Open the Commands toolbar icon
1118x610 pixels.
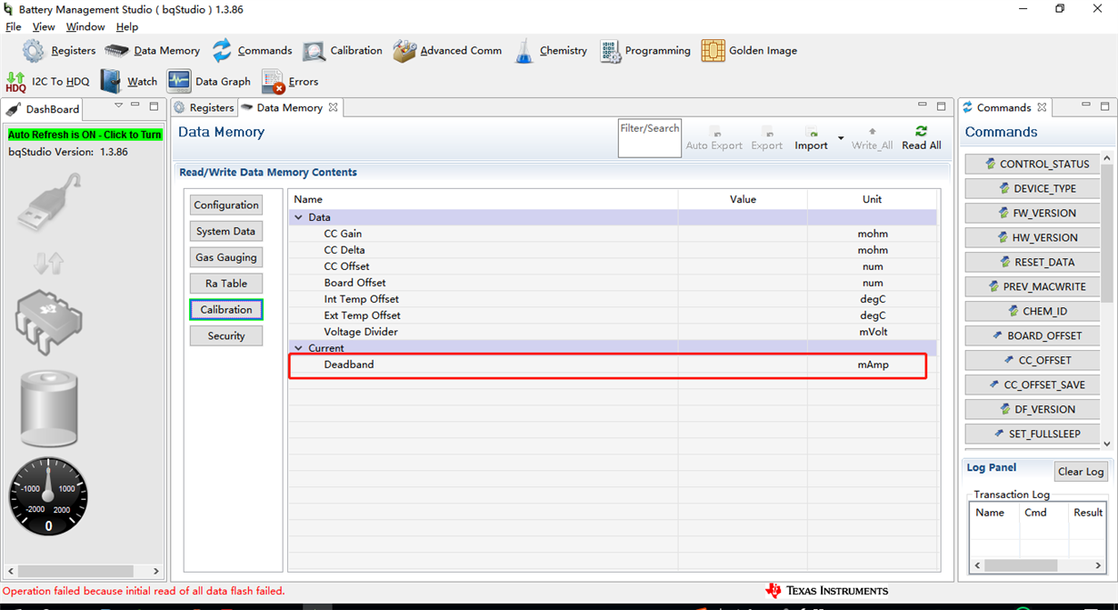tap(222, 51)
